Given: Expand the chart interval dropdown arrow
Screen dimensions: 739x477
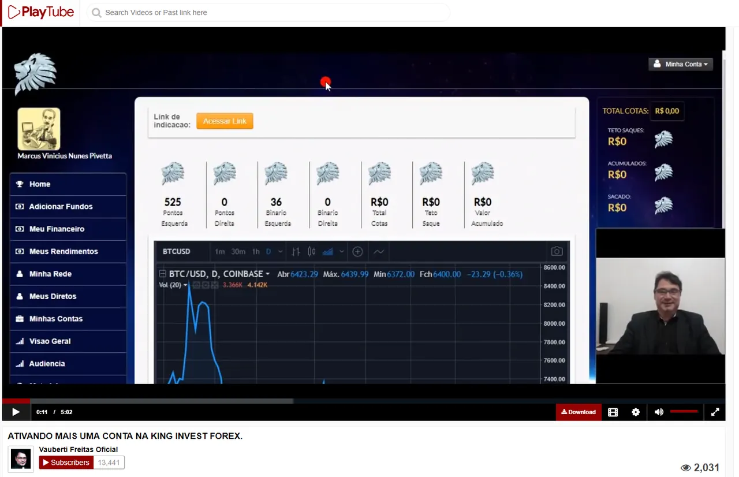Looking at the screenshot, I should 281,252.
